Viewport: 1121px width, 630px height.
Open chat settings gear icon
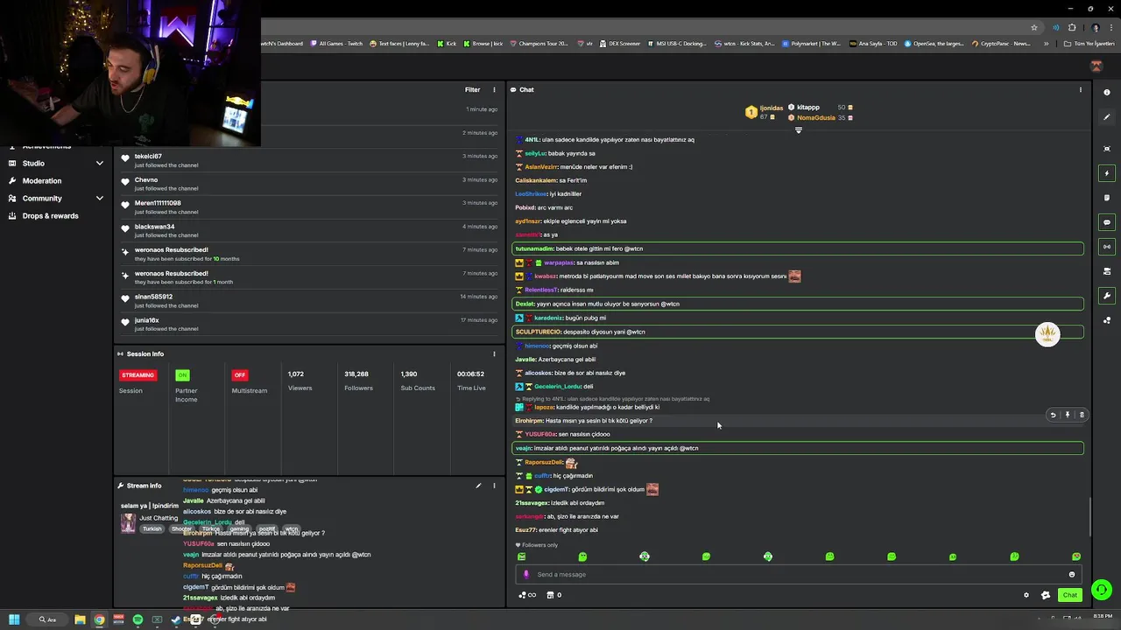(x=1026, y=595)
